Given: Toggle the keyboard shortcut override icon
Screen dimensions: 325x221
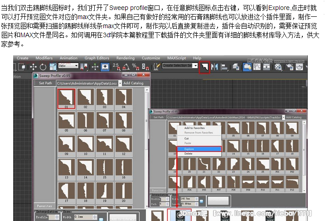Looking at the screenshot, I should click(105, 67).
